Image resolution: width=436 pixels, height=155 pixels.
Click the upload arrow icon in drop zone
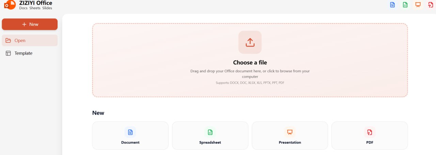250,42
